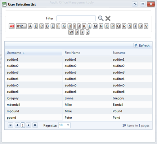Select the All filter button

coord(12,26)
